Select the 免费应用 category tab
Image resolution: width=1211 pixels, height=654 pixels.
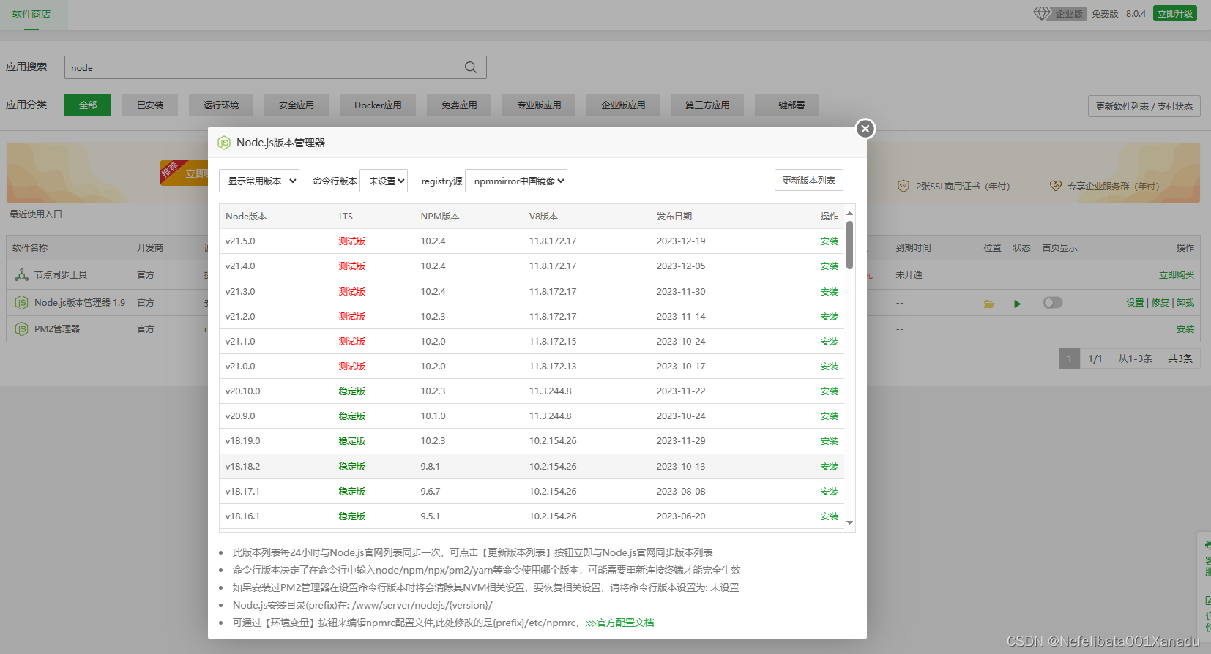click(459, 105)
